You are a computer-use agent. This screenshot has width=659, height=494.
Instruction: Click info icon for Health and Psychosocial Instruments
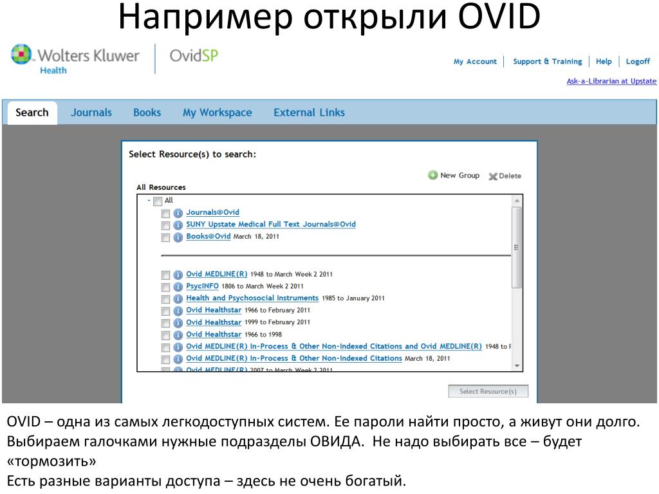coord(178,298)
